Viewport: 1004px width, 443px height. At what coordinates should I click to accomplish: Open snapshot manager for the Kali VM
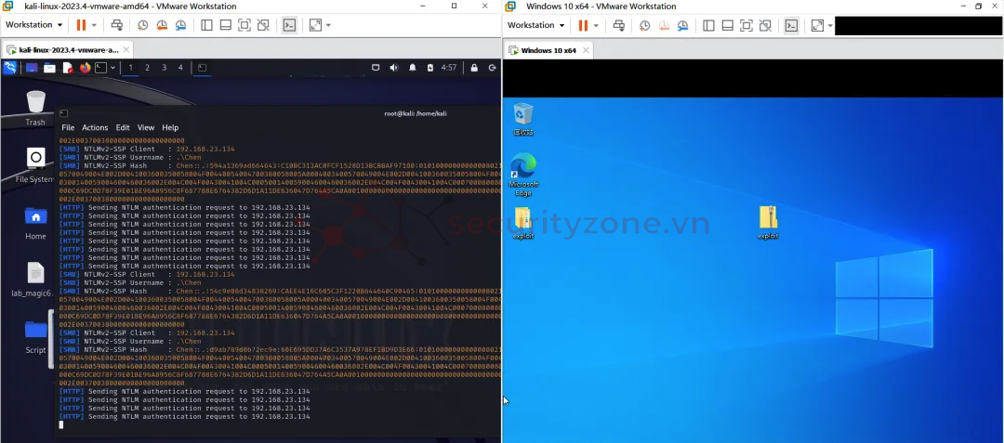180,26
